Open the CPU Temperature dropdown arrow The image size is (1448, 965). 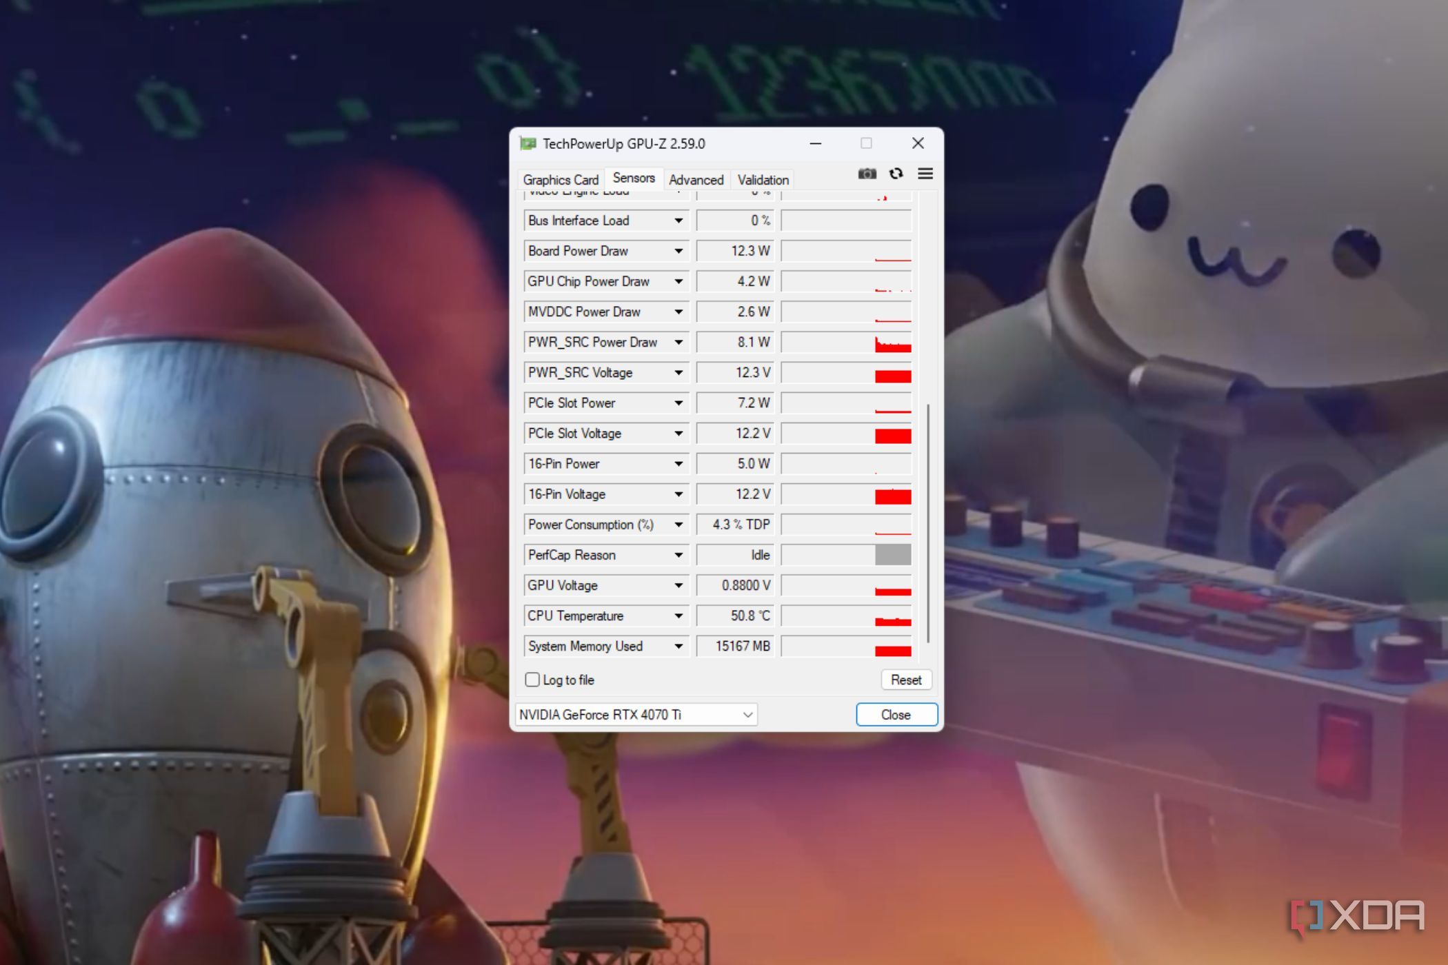click(x=678, y=616)
